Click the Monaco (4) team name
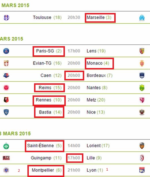Image resolution: width=150 pixels, height=177 pixels. click(98, 63)
